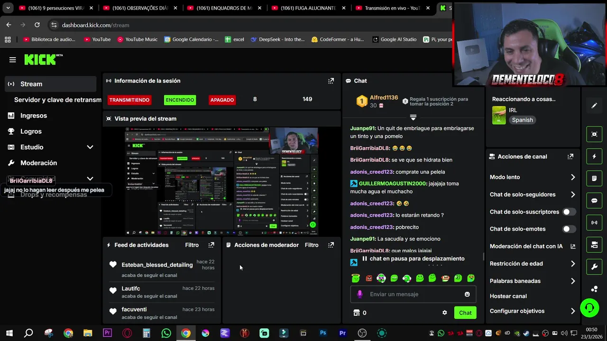Open Filtro in Acciones de moderador

click(x=312, y=245)
